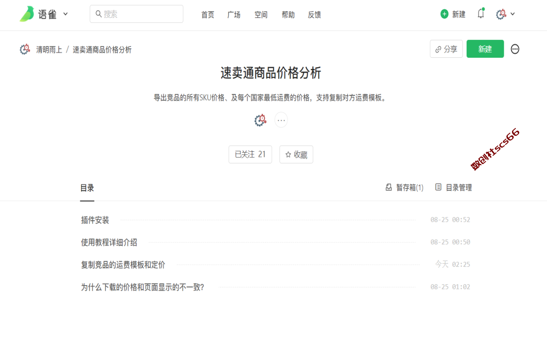
Task: Click the 08-25 01:02 timestamp
Action: pos(450,287)
